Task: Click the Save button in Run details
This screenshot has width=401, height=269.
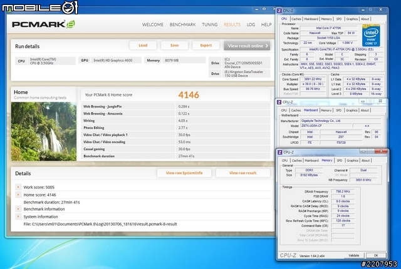Action: coord(174,46)
